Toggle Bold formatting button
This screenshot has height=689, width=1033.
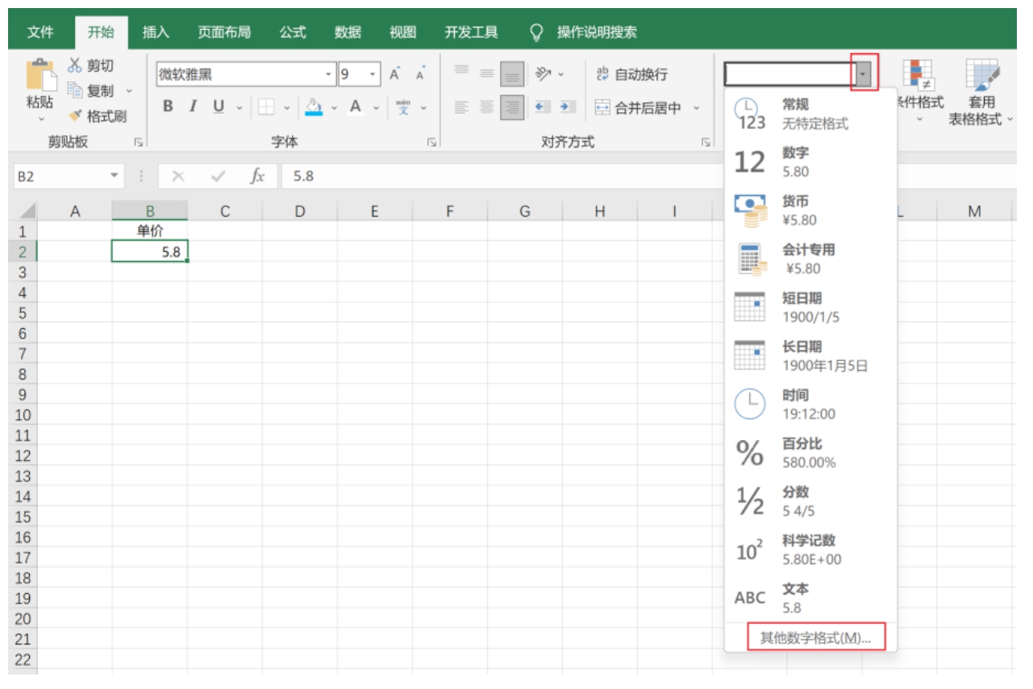[x=169, y=107]
